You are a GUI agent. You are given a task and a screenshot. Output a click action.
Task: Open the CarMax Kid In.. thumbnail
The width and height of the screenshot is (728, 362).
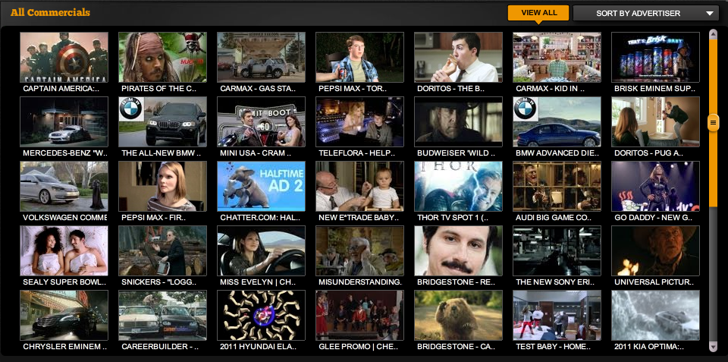557,57
